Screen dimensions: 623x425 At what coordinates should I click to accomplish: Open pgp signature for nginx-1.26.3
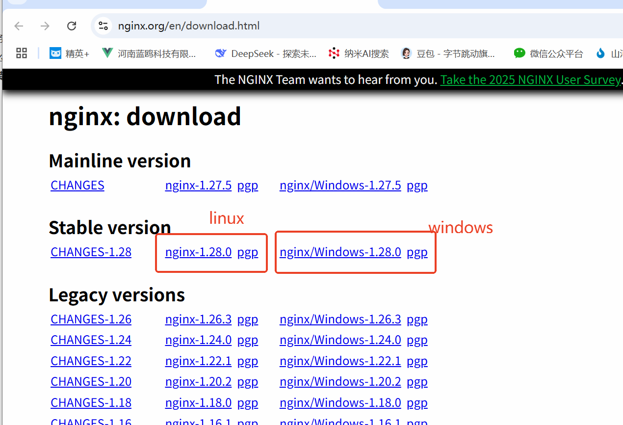248,319
